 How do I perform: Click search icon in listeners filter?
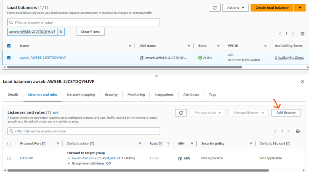point(11,131)
